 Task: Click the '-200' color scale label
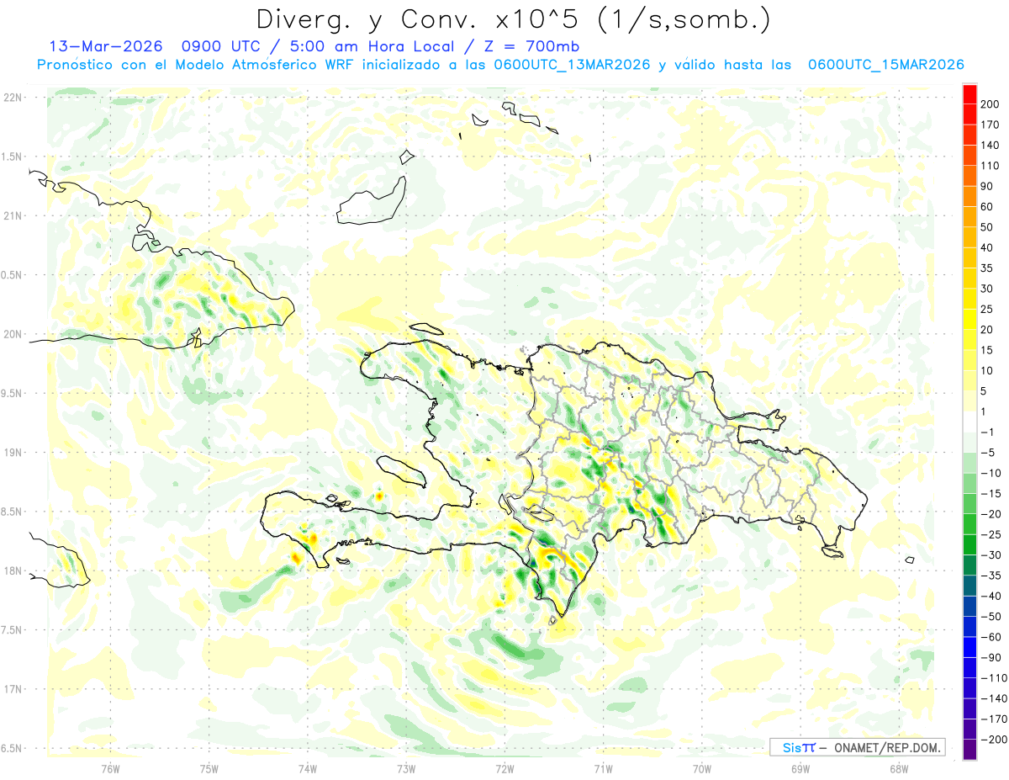tap(995, 740)
